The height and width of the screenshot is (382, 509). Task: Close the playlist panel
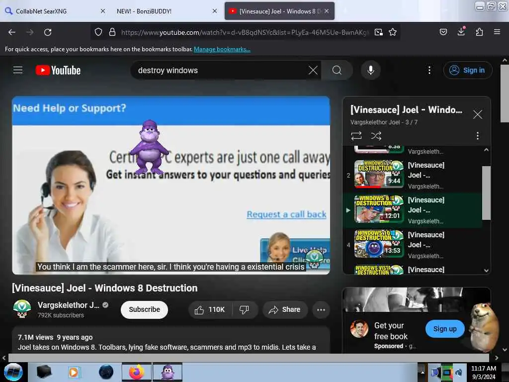pyautogui.click(x=478, y=114)
